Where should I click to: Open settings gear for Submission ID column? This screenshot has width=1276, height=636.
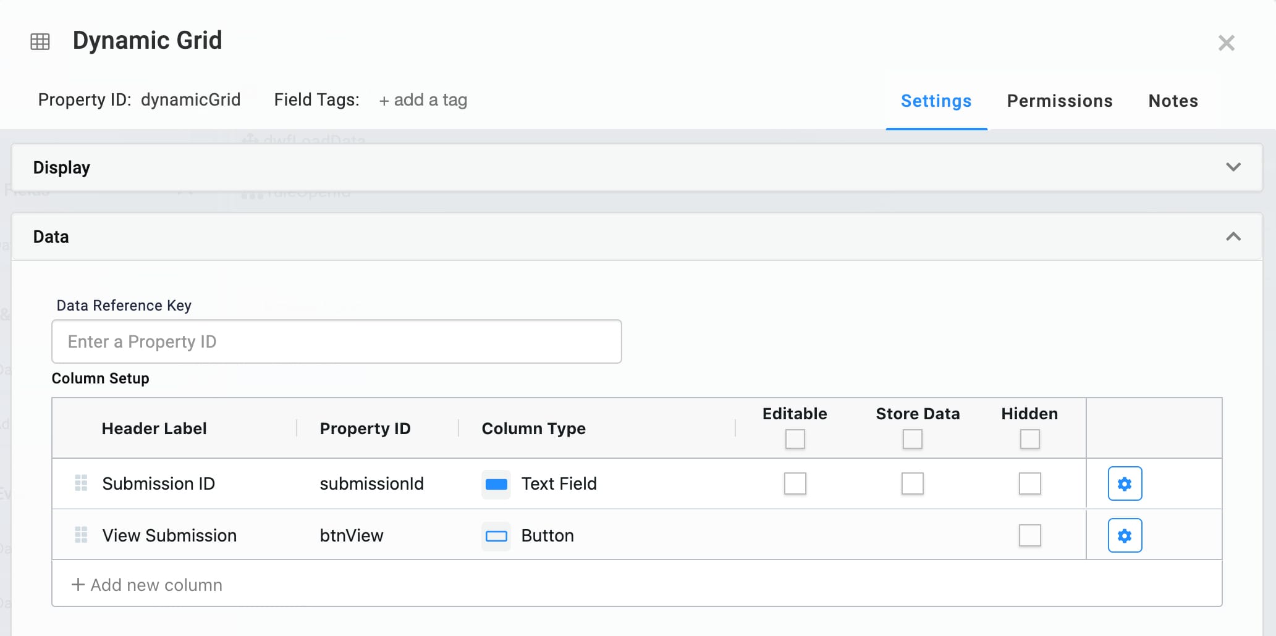coord(1125,483)
